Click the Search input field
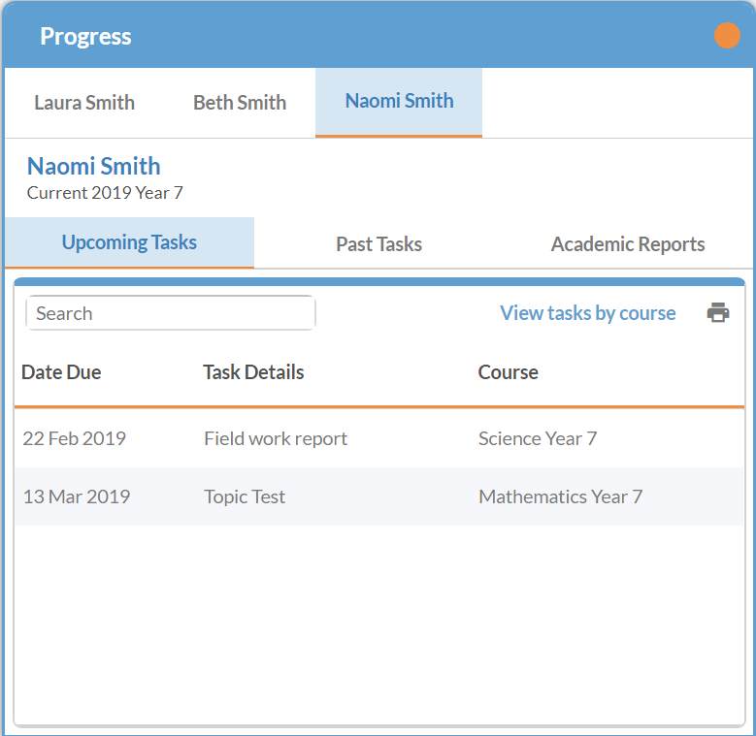 point(171,313)
